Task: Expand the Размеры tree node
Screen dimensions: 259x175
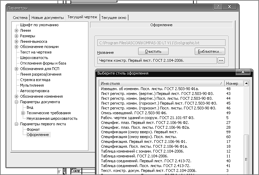Action: click(16, 36)
